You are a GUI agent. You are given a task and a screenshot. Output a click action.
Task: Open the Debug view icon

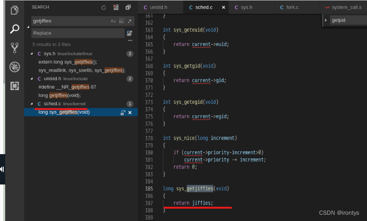point(15,66)
